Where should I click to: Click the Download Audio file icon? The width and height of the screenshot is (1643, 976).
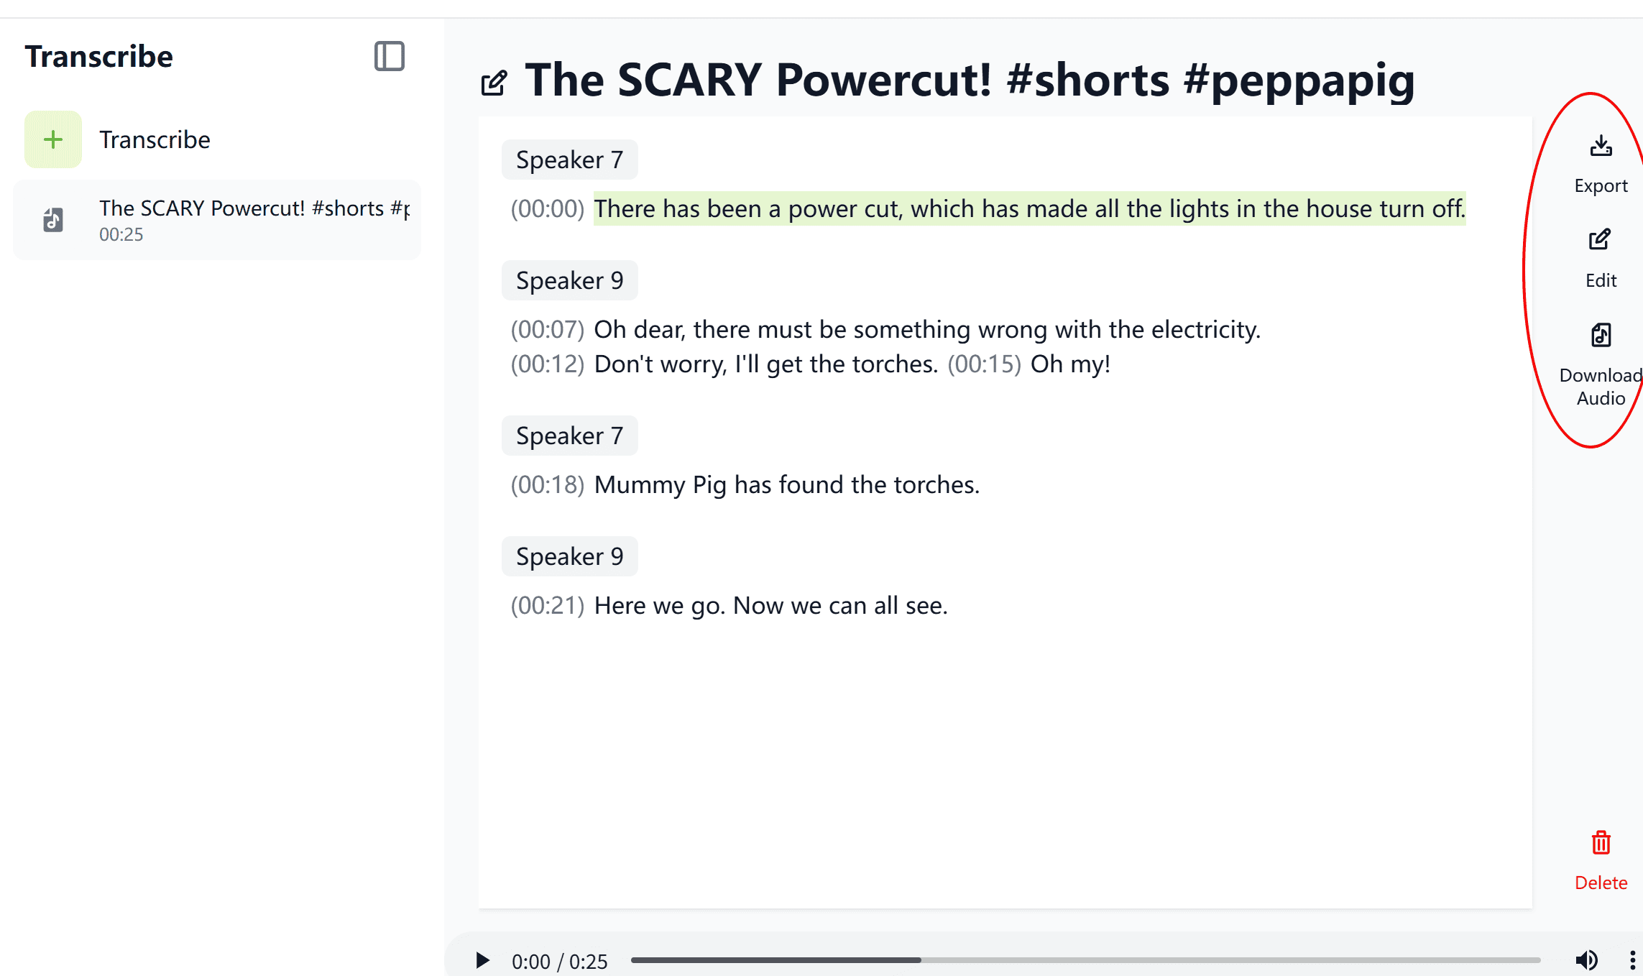1601,336
